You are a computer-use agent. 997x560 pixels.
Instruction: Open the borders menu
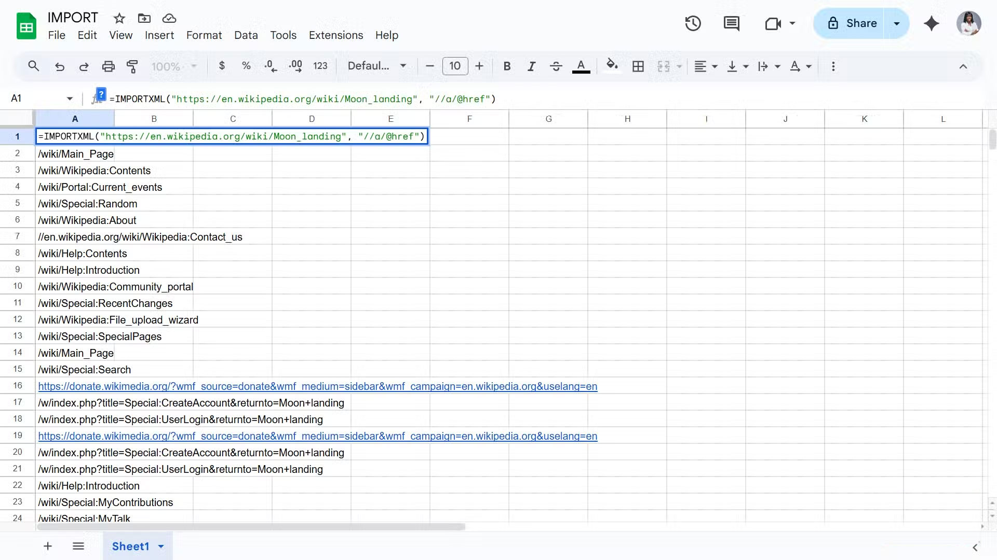[x=638, y=66]
